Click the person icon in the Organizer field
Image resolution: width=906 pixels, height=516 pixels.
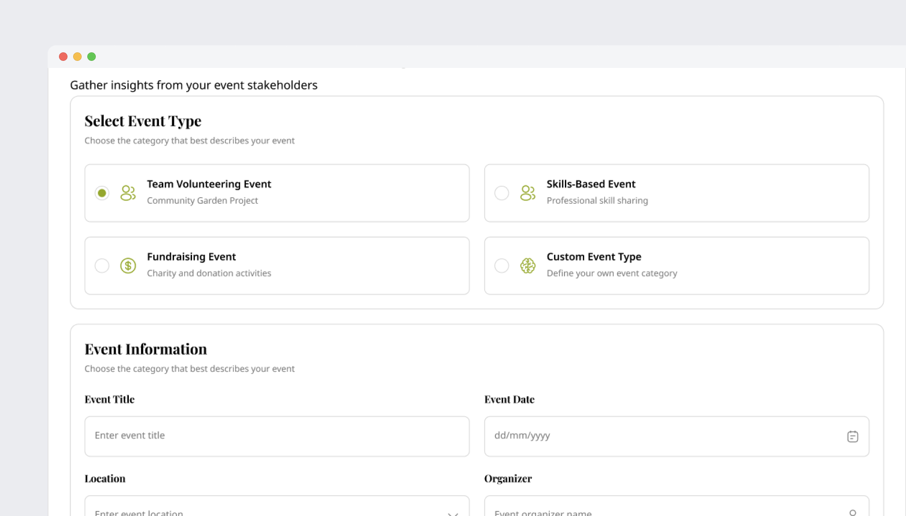852,512
